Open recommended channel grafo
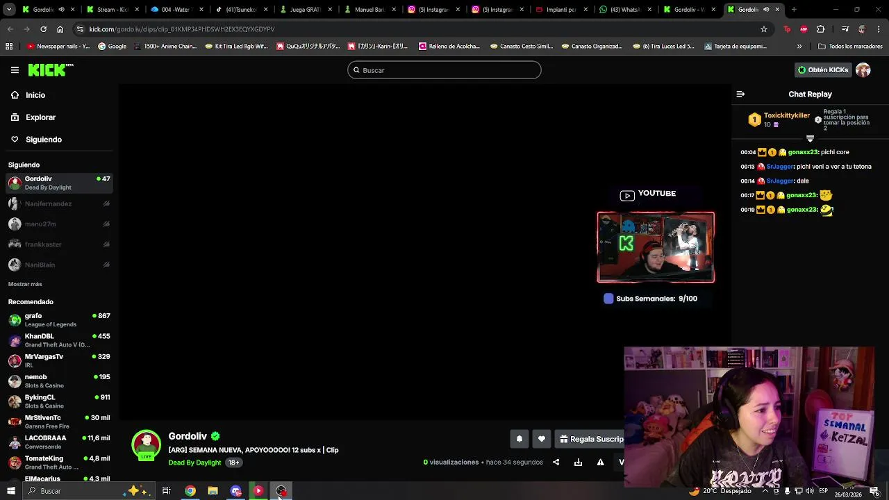This screenshot has width=889, height=500. 60,319
